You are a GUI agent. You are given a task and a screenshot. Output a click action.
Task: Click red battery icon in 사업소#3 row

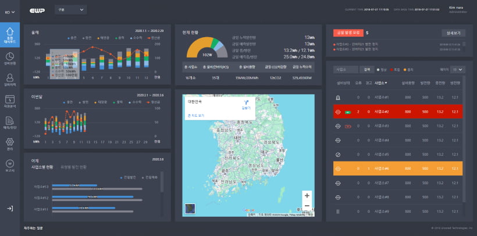(348, 126)
